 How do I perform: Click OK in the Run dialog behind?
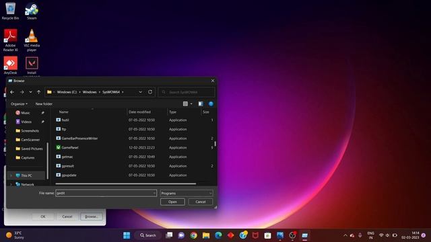[x=43, y=216]
